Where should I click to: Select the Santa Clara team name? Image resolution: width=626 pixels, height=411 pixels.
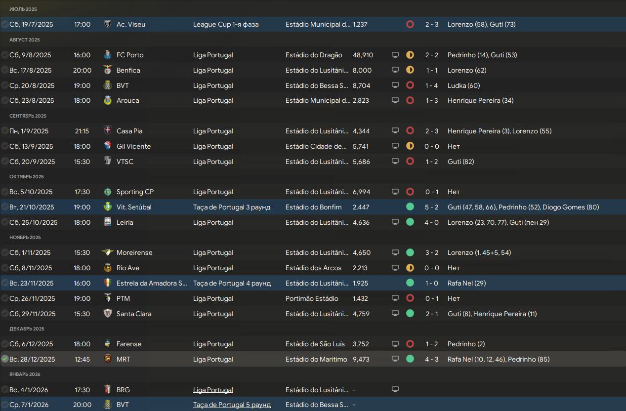point(134,314)
